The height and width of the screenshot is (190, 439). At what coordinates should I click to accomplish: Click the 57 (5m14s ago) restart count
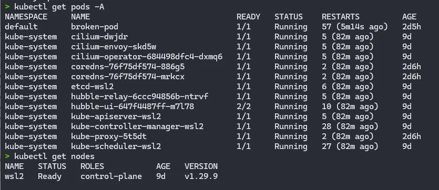click(355, 27)
